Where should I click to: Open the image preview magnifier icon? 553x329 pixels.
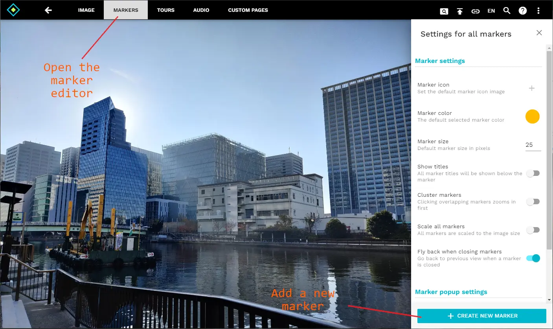[x=444, y=11]
